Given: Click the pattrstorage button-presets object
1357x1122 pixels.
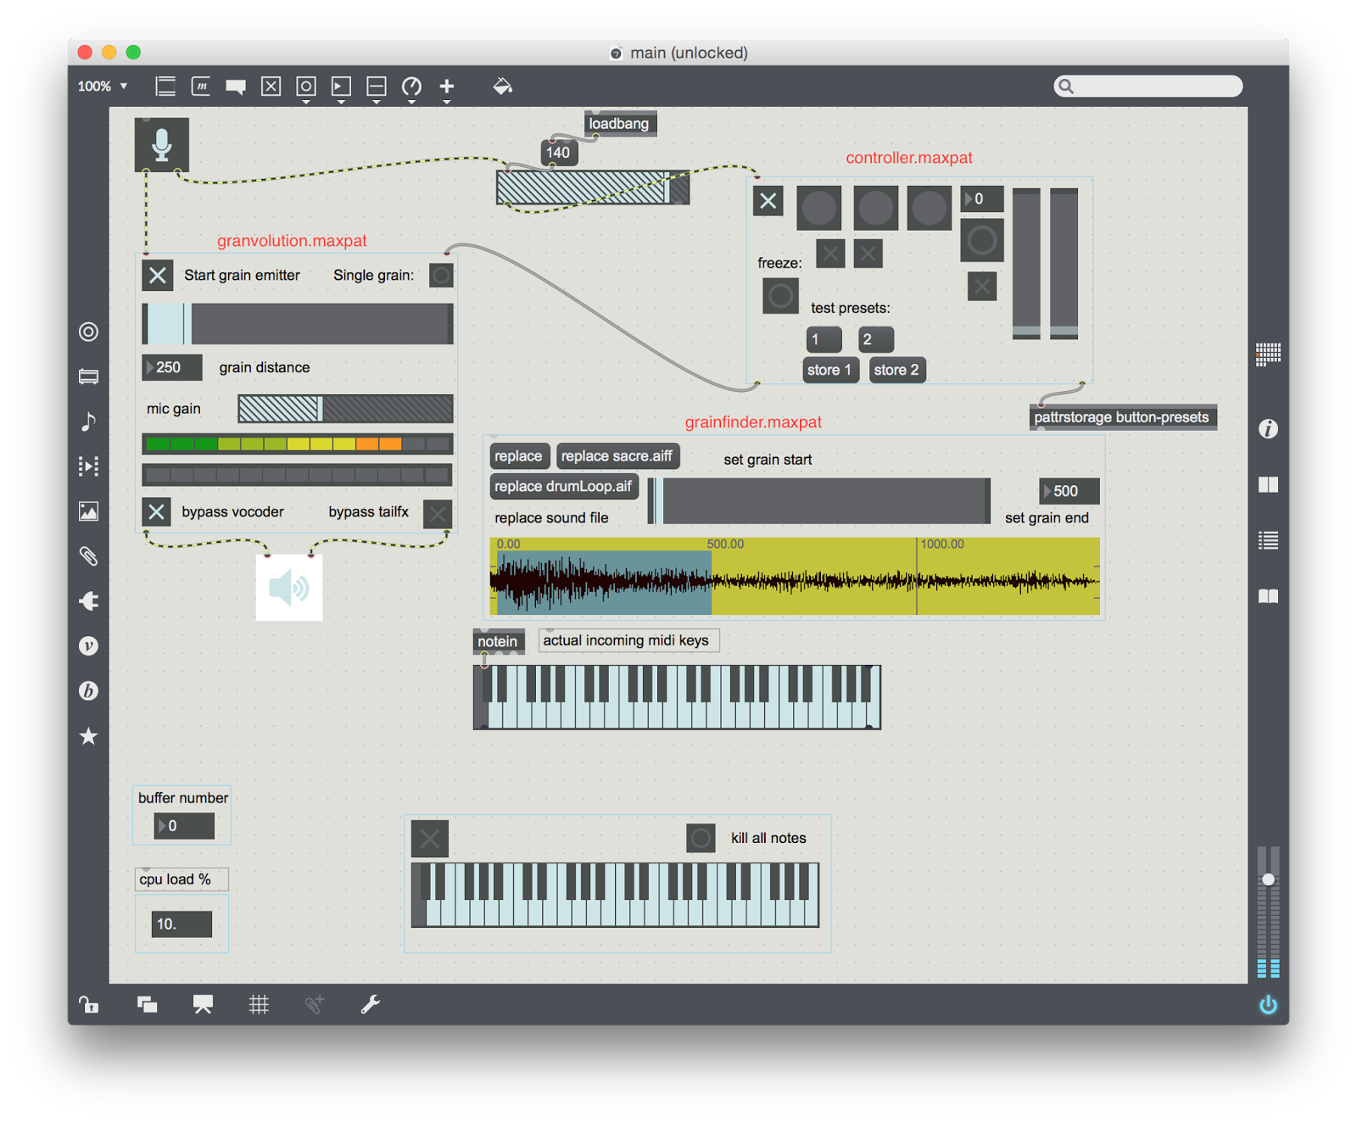Looking at the screenshot, I should (1123, 417).
